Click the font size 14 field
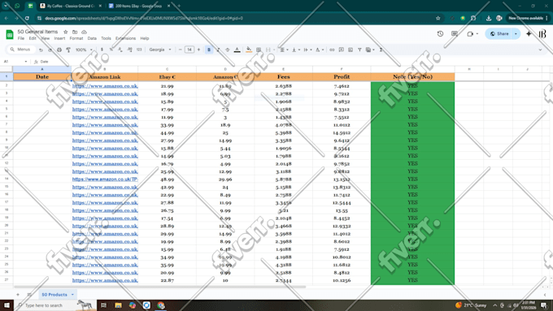553x311 pixels. point(189,50)
